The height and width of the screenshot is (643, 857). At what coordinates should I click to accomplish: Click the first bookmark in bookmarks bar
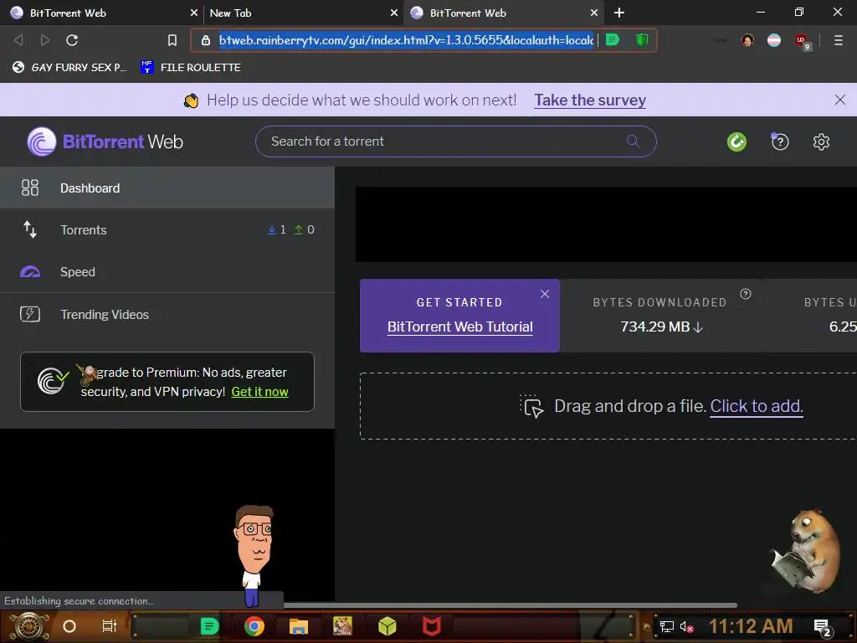click(x=69, y=67)
